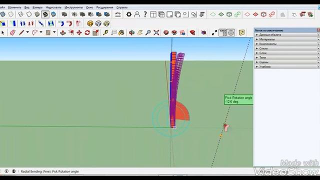Open the Инструменты menu

[73, 7]
